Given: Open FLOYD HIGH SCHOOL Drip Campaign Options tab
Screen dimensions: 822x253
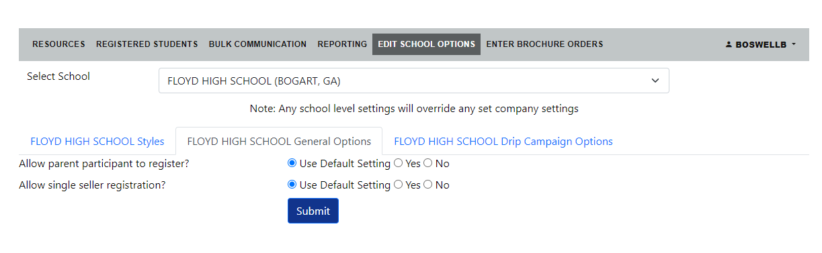Looking at the screenshot, I should pyautogui.click(x=503, y=142).
